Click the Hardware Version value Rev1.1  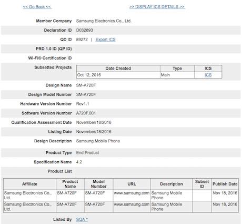click(x=83, y=104)
